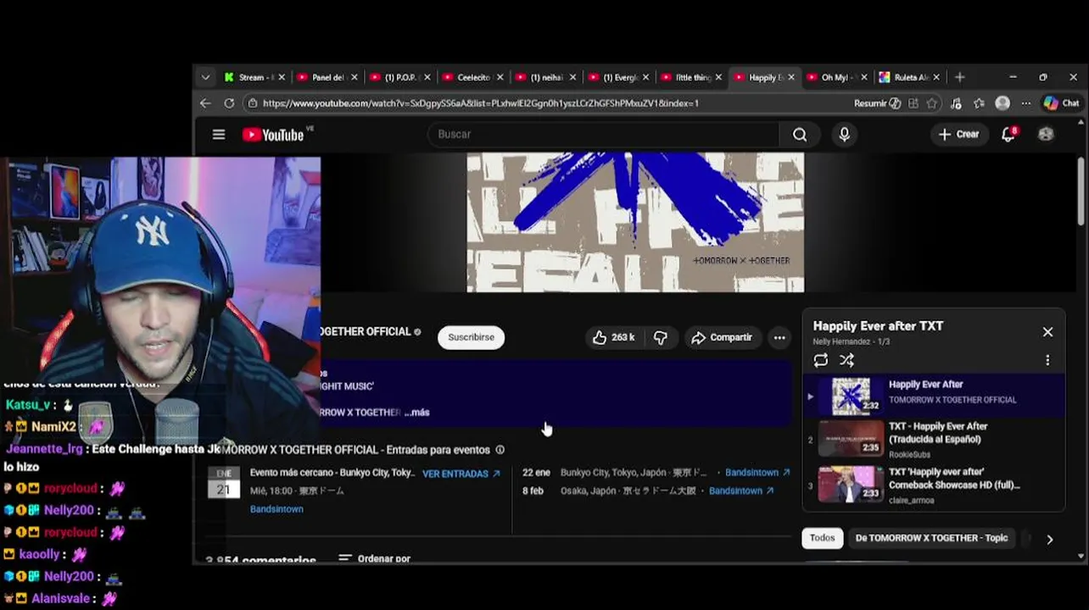Open more actions three-dots beside Compartir
The height and width of the screenshot is (610, 1089).
click(779, 337)
